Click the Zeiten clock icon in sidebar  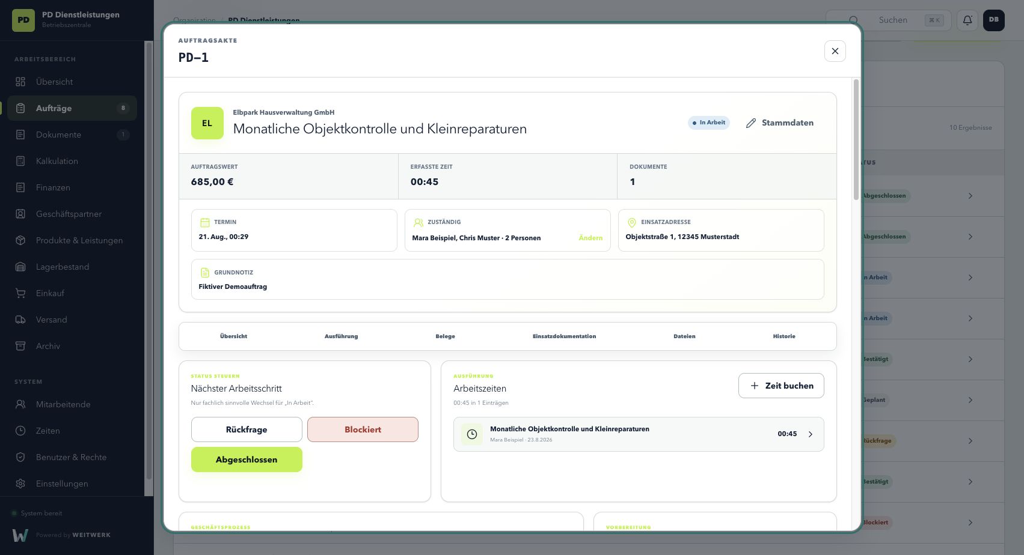[20, 431]
